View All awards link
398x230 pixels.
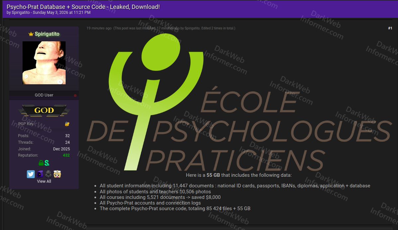44,181
